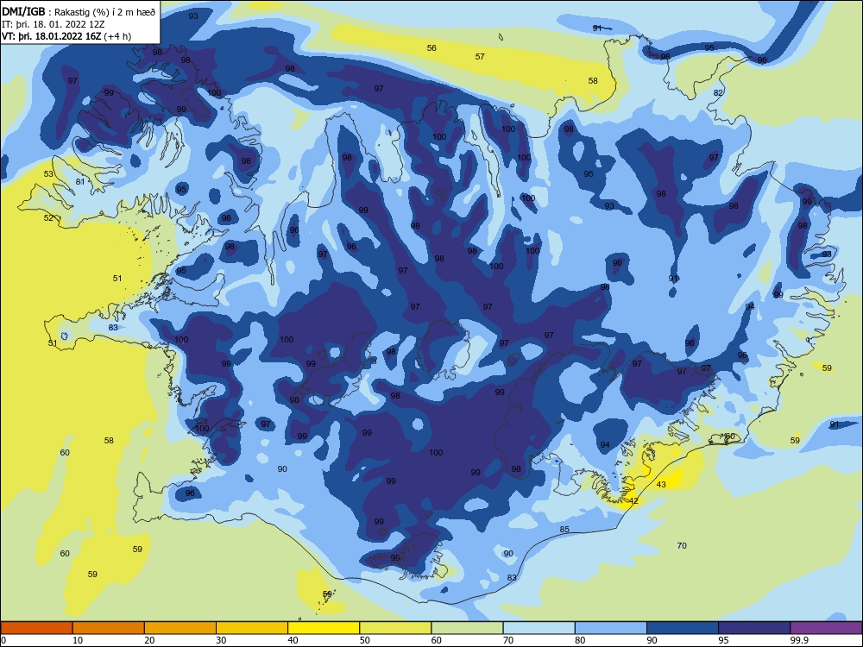This screenshot has height=647, width=863.
Task: Select the 80–90 medium blue legend swatch
Action: pyautogui.click(x=611, y=628)
